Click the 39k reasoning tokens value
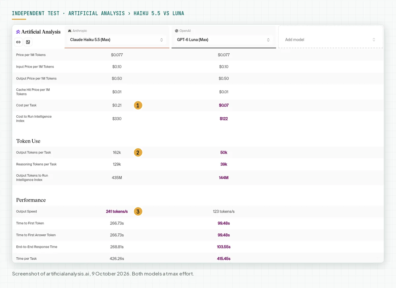The image size is (396, 288). point(224,164)
